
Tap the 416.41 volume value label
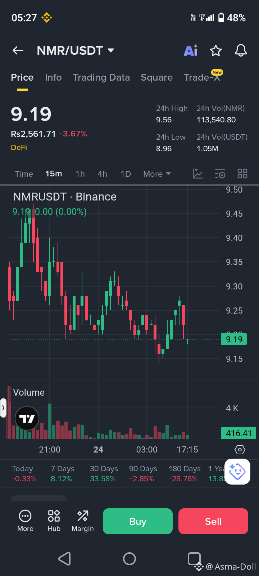pyautogui.click(x=238, y=433)
